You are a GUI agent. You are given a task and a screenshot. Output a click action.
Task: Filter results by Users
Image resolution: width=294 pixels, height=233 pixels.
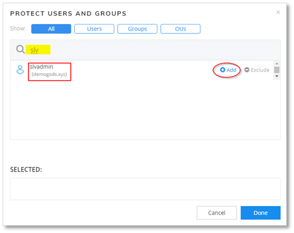(94, 29)
